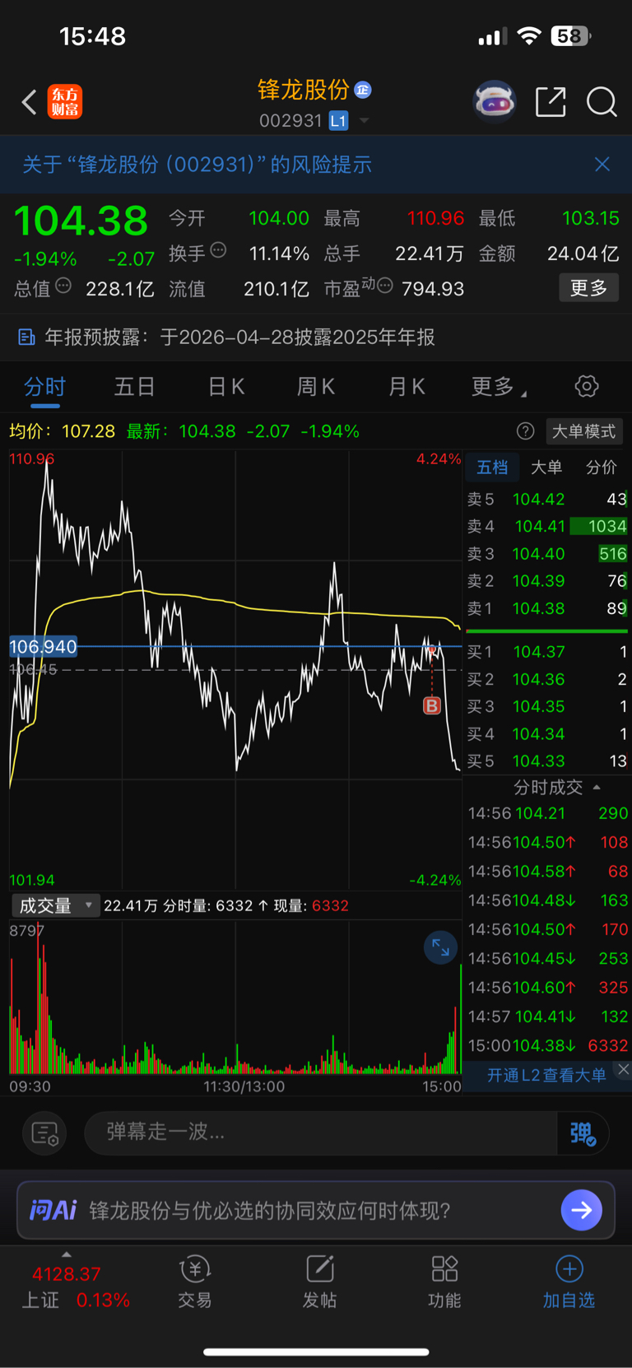Tap 加自选 add to watchlist
Image resolution: width=632 pixels, height=1368 pixels.
point(569,1282)
